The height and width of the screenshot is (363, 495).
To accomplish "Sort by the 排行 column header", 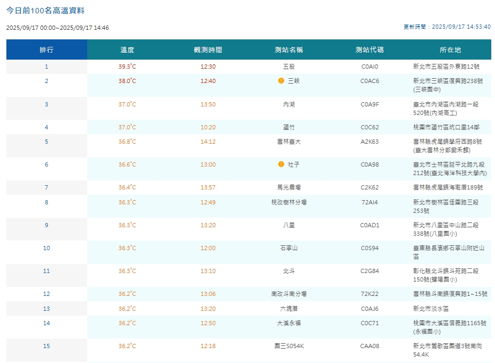I will coord(47,49).
